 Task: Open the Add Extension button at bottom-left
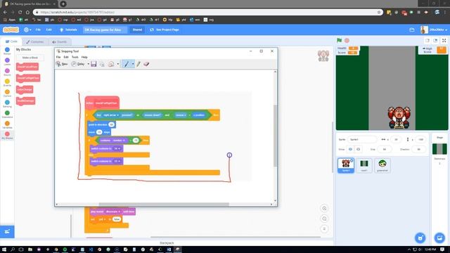(x=7, y=231)
